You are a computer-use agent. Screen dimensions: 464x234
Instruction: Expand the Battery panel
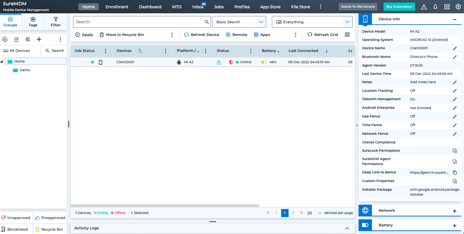[x=454, y=226]
